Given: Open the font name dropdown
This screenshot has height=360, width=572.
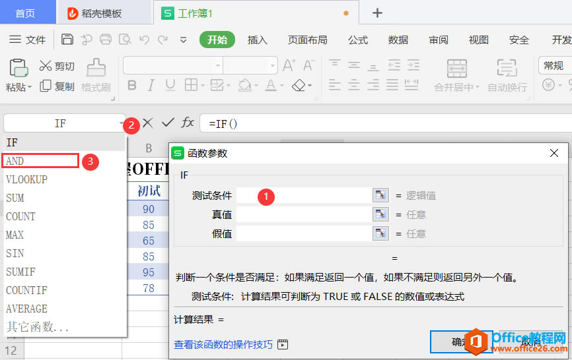Looking at the screenshot, I should tap(218, 66).
